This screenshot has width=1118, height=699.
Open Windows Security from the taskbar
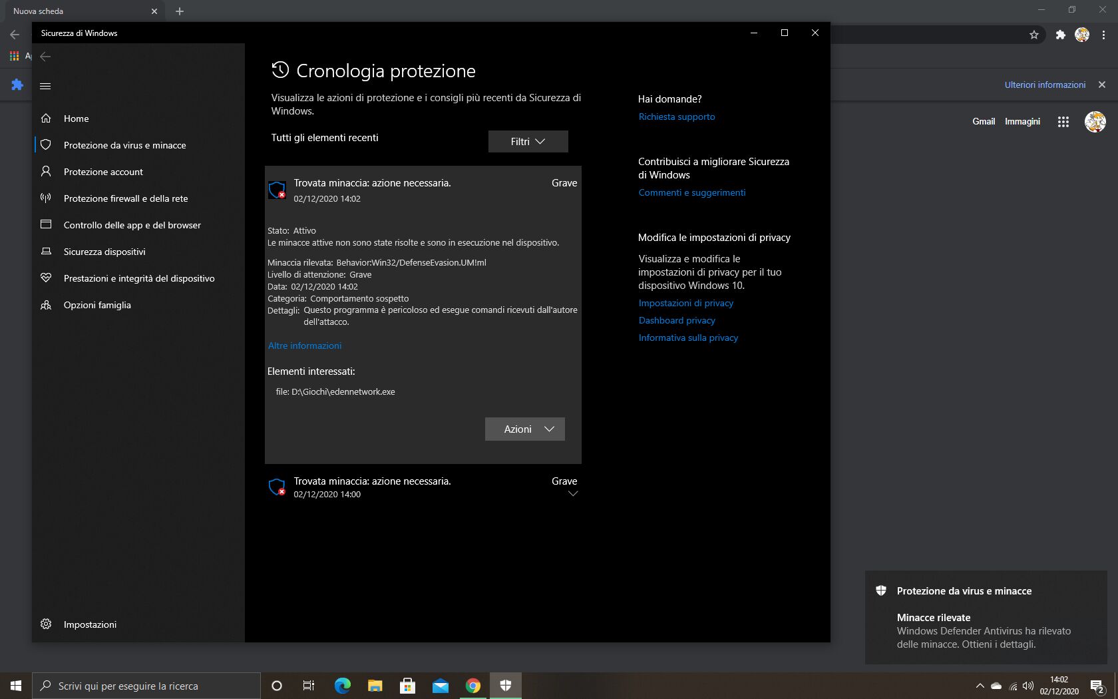tap(506, 686)
